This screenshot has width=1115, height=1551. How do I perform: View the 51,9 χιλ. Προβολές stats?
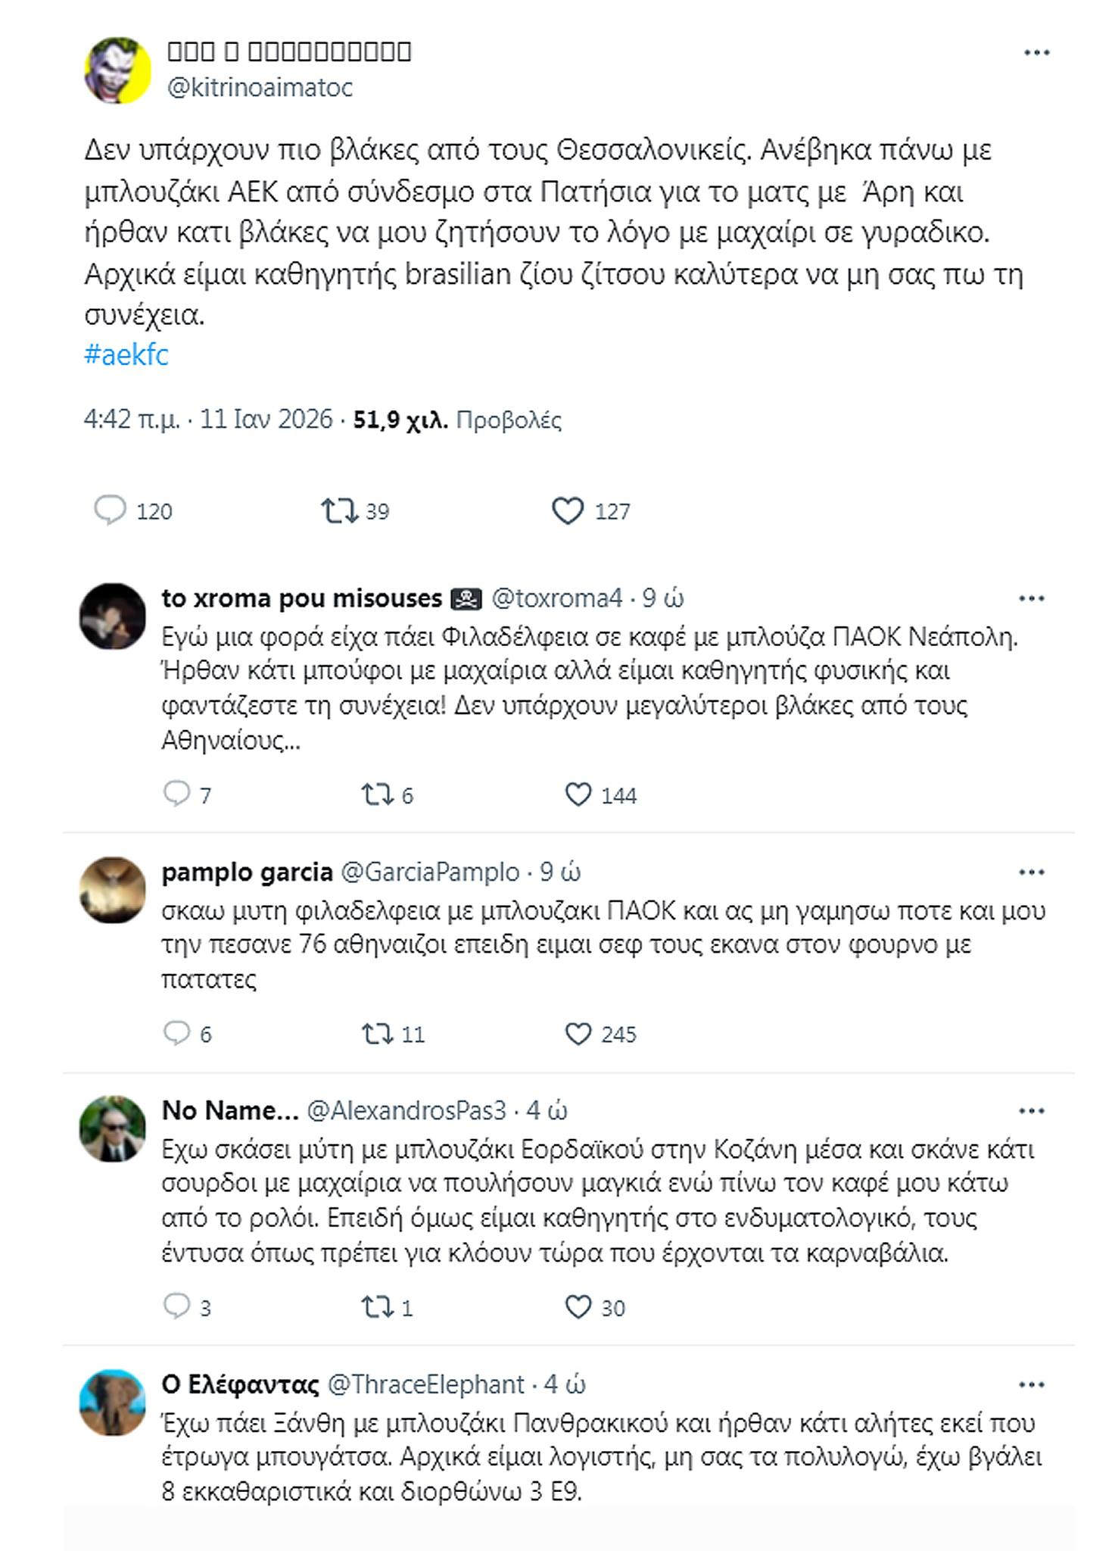click(x=457, y=420)
